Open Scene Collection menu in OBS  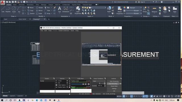[x=64, y=31]
